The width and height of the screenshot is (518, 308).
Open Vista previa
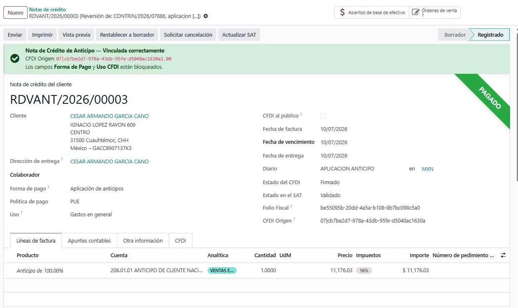(76, 35)
